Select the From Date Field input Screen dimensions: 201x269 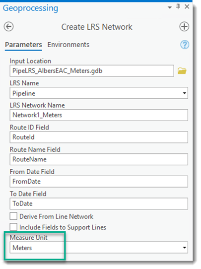pos(99,181)
